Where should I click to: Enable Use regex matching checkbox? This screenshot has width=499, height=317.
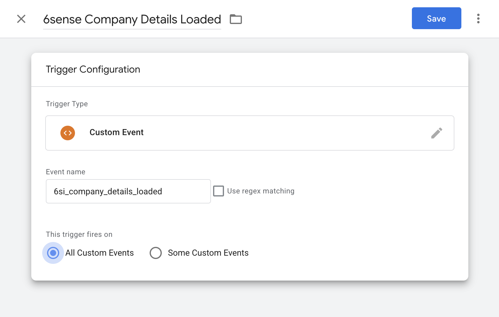[x=219, y=191]
